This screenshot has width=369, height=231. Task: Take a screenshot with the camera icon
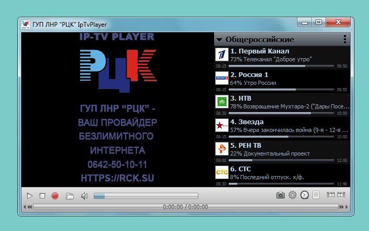point(281,195)
